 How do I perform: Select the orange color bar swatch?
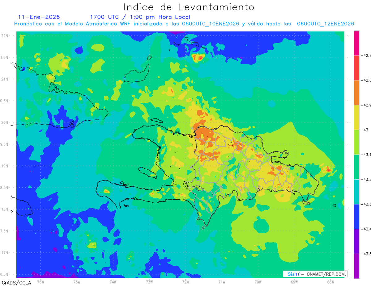coord(356,93)
